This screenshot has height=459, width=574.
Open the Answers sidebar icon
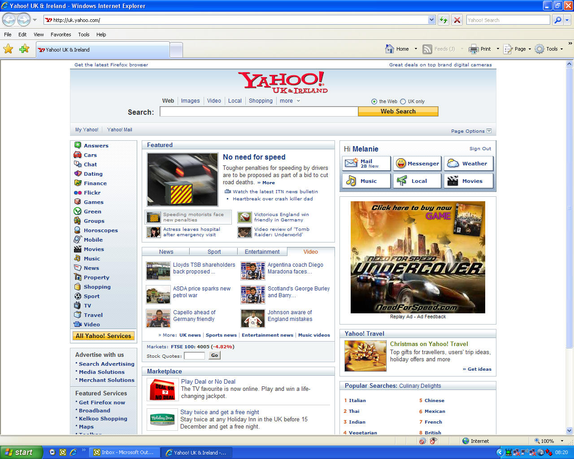click(78, 145)
